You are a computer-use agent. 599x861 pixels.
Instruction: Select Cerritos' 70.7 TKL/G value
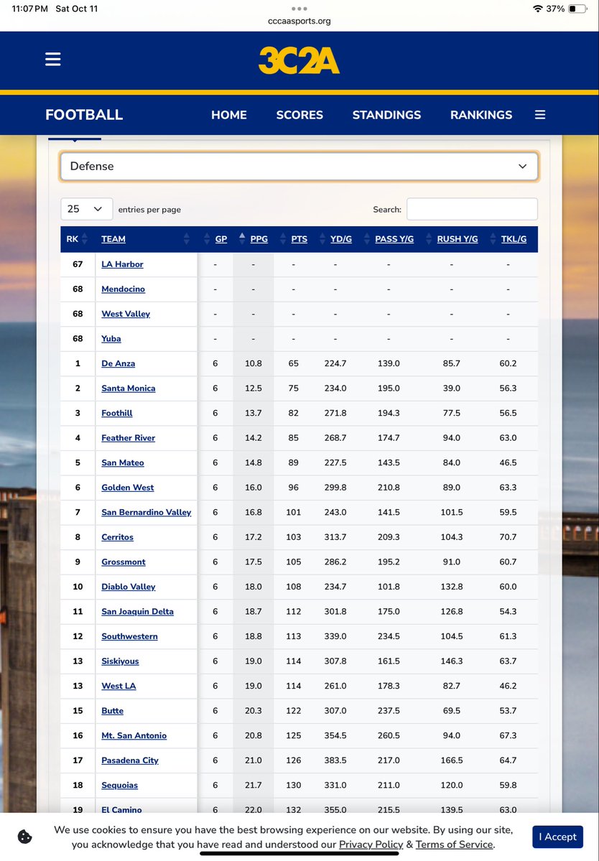click(x=508, y=537)
